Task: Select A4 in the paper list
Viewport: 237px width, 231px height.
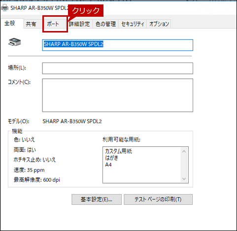Action: point(108,165)
